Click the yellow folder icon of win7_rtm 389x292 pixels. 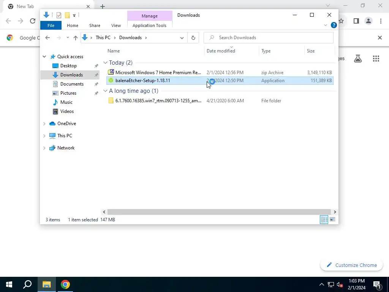tap(111, 100)
